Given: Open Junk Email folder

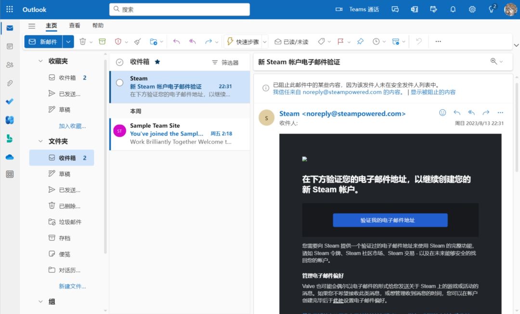Looking at the screenshot, I should point(62,222).
